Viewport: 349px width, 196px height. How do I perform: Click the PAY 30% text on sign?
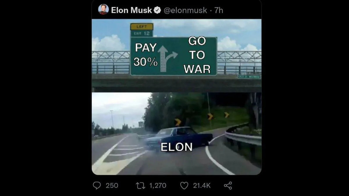coord(146,55)
